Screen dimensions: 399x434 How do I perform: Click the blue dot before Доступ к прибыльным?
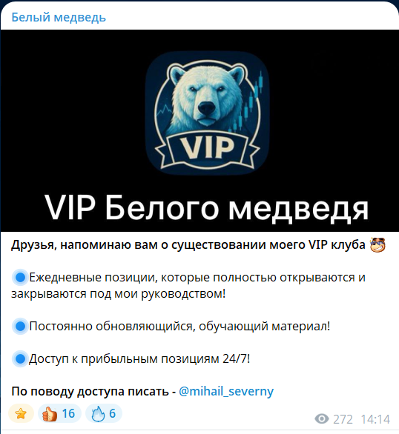[20, 359]
